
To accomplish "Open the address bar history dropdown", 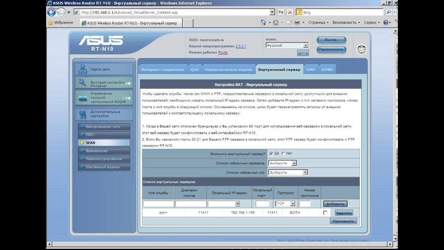I will tap(272, 12).
